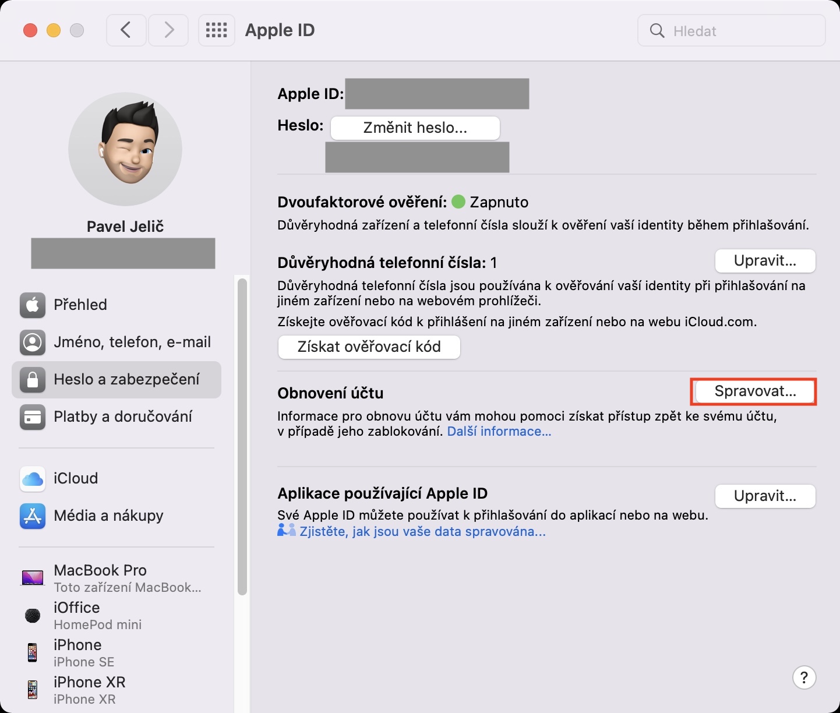Click the back navigation arrow
The height and width of the screenshot is (713, 840).
pos(126,30)
